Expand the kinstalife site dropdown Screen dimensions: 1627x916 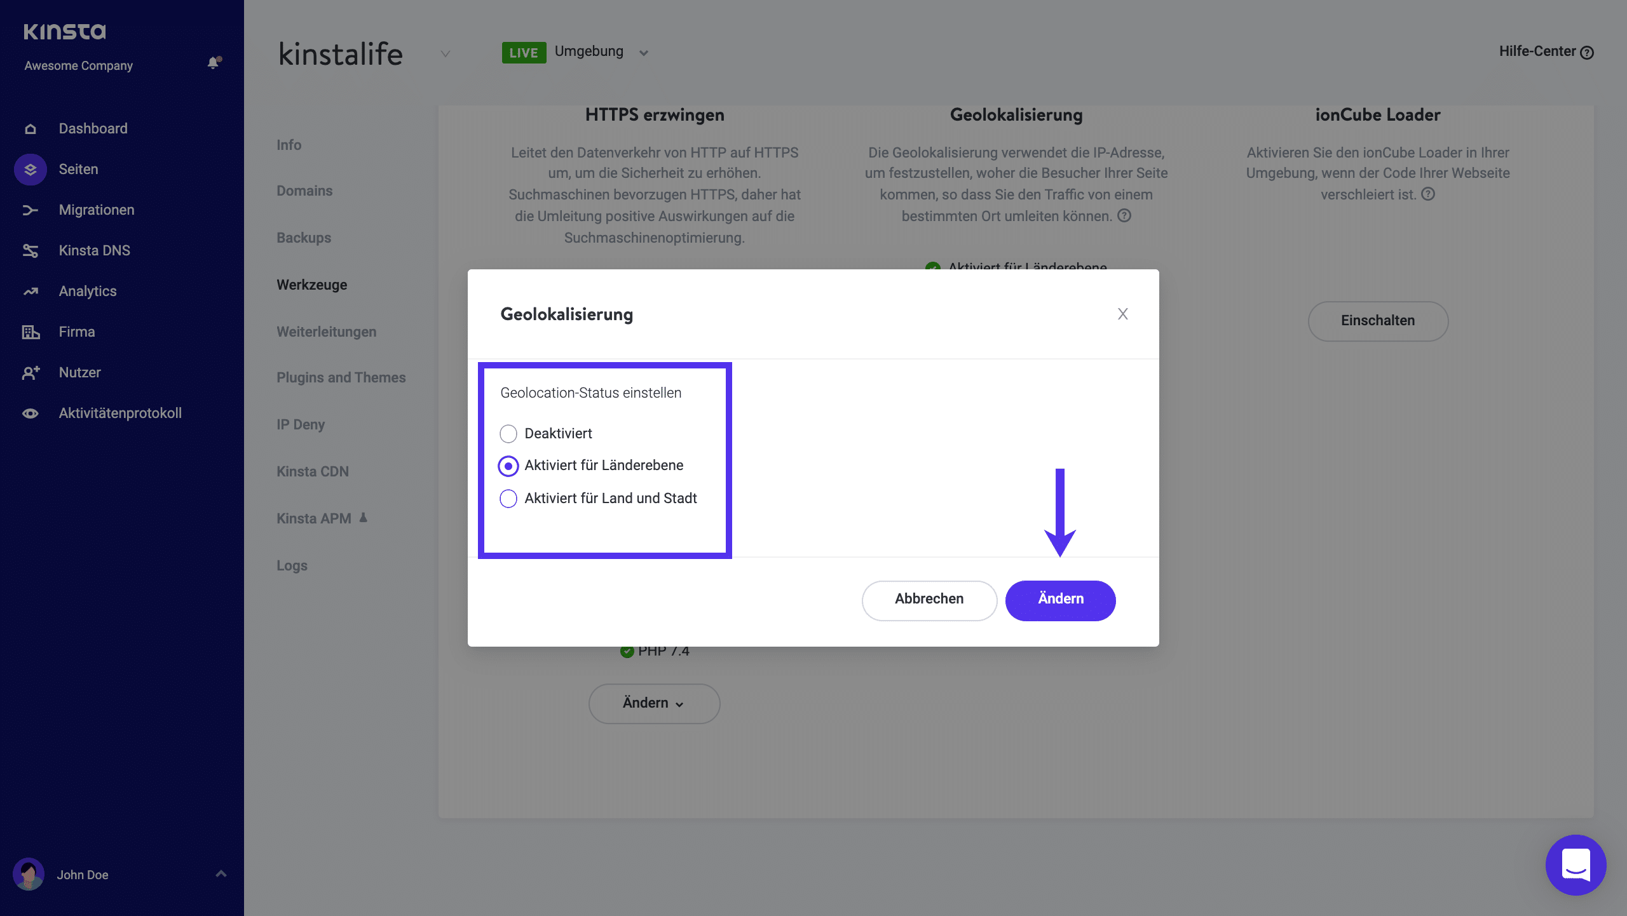pos(445,54)
